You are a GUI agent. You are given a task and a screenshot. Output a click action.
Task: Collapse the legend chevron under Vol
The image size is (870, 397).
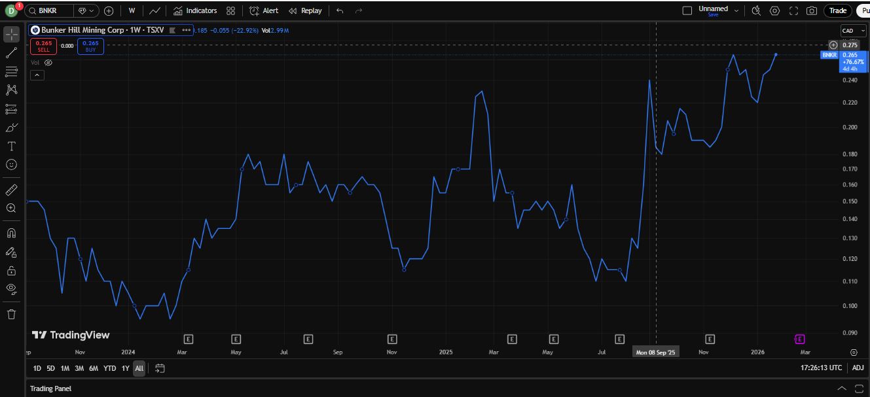[37, 75]
